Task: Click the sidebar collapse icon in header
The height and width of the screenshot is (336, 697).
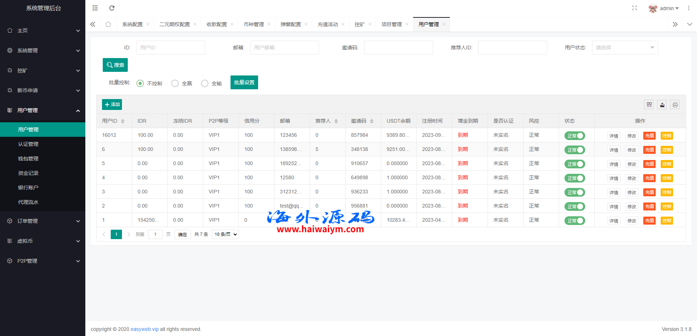Action: click(95, 8)
